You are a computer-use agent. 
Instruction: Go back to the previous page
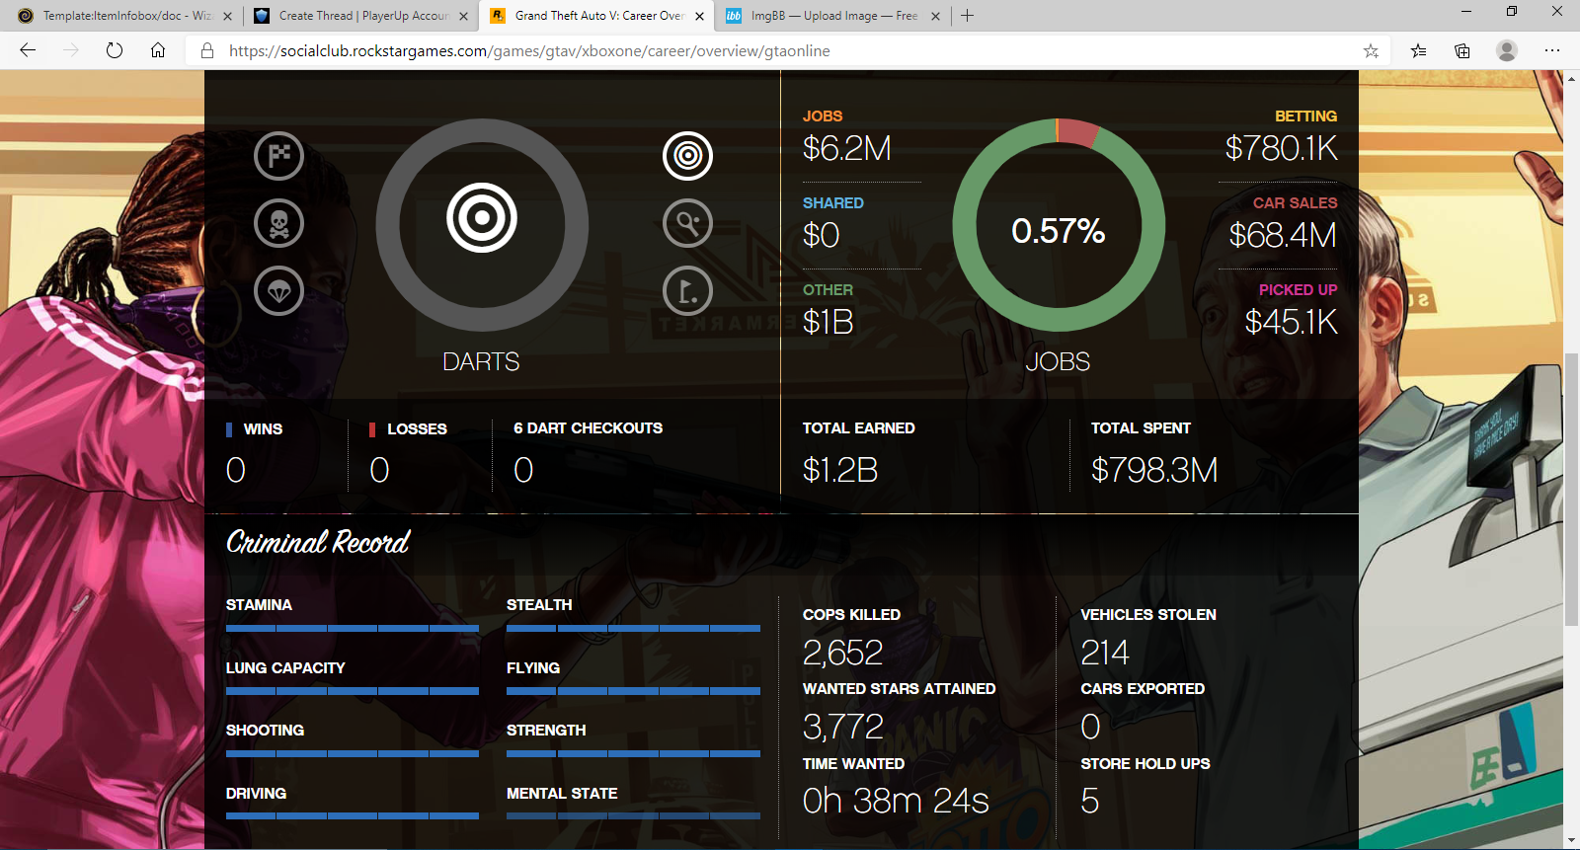pyautogui.click(x=28, y=50)
